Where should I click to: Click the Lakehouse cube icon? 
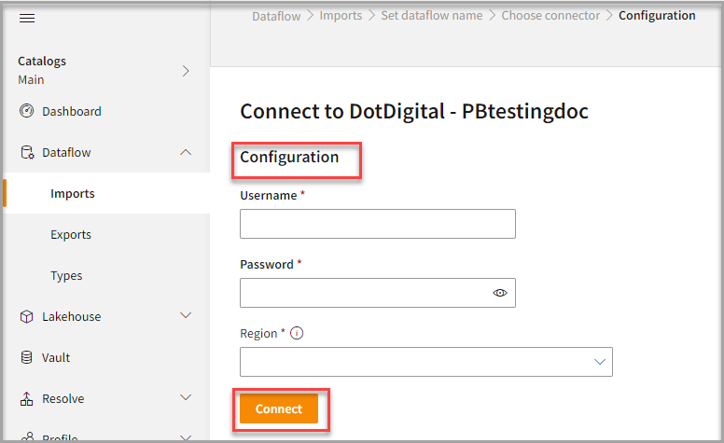[x=27, y=317]
